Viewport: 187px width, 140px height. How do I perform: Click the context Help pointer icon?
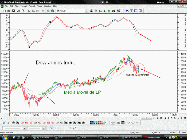[119, 11]
